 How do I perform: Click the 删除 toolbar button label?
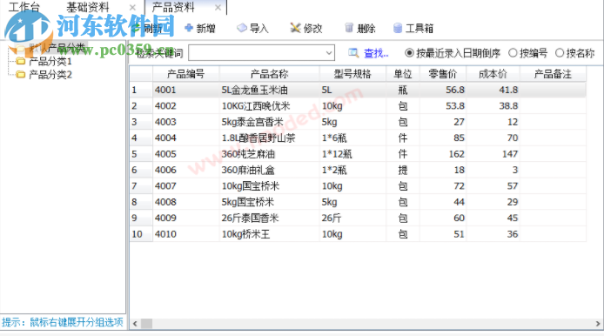[x=366, y=28]
